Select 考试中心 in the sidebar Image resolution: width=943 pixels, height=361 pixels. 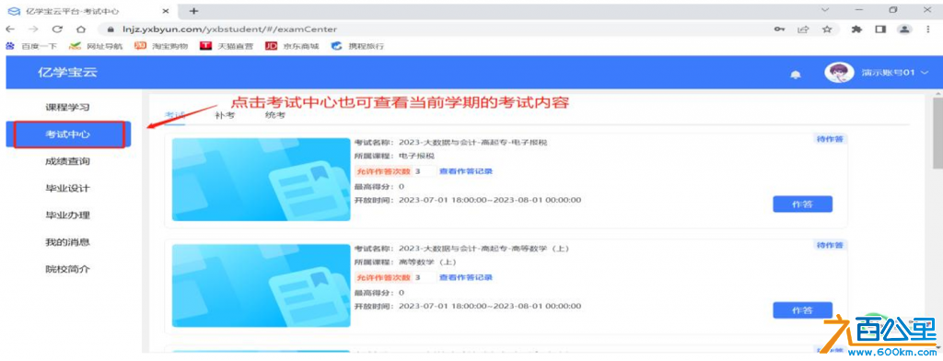(x=68, y=134)
